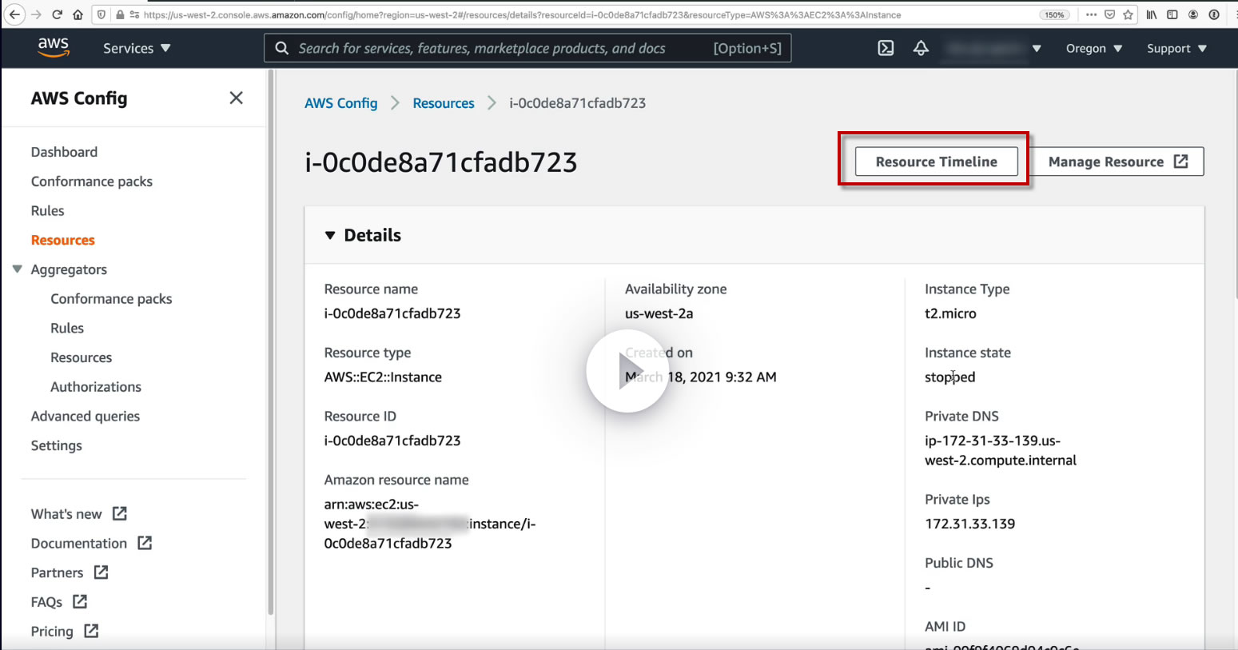
Task: Go to Advanced queries in the sidebar
Action: point(85,416)
